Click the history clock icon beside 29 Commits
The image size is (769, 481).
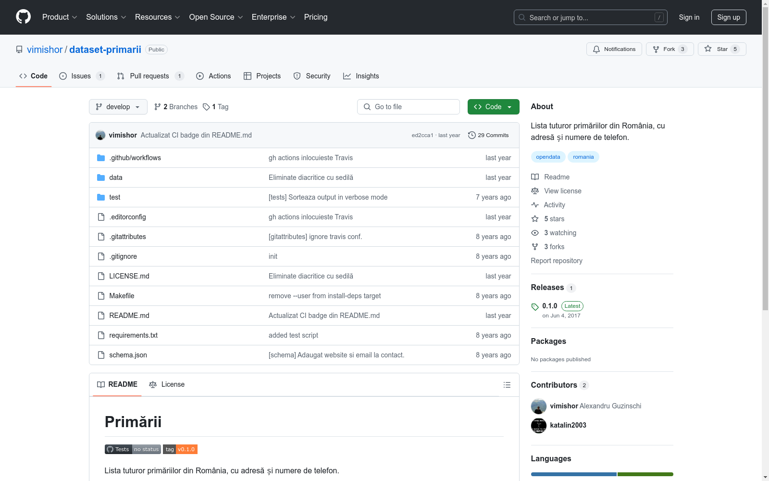(472, 135)
